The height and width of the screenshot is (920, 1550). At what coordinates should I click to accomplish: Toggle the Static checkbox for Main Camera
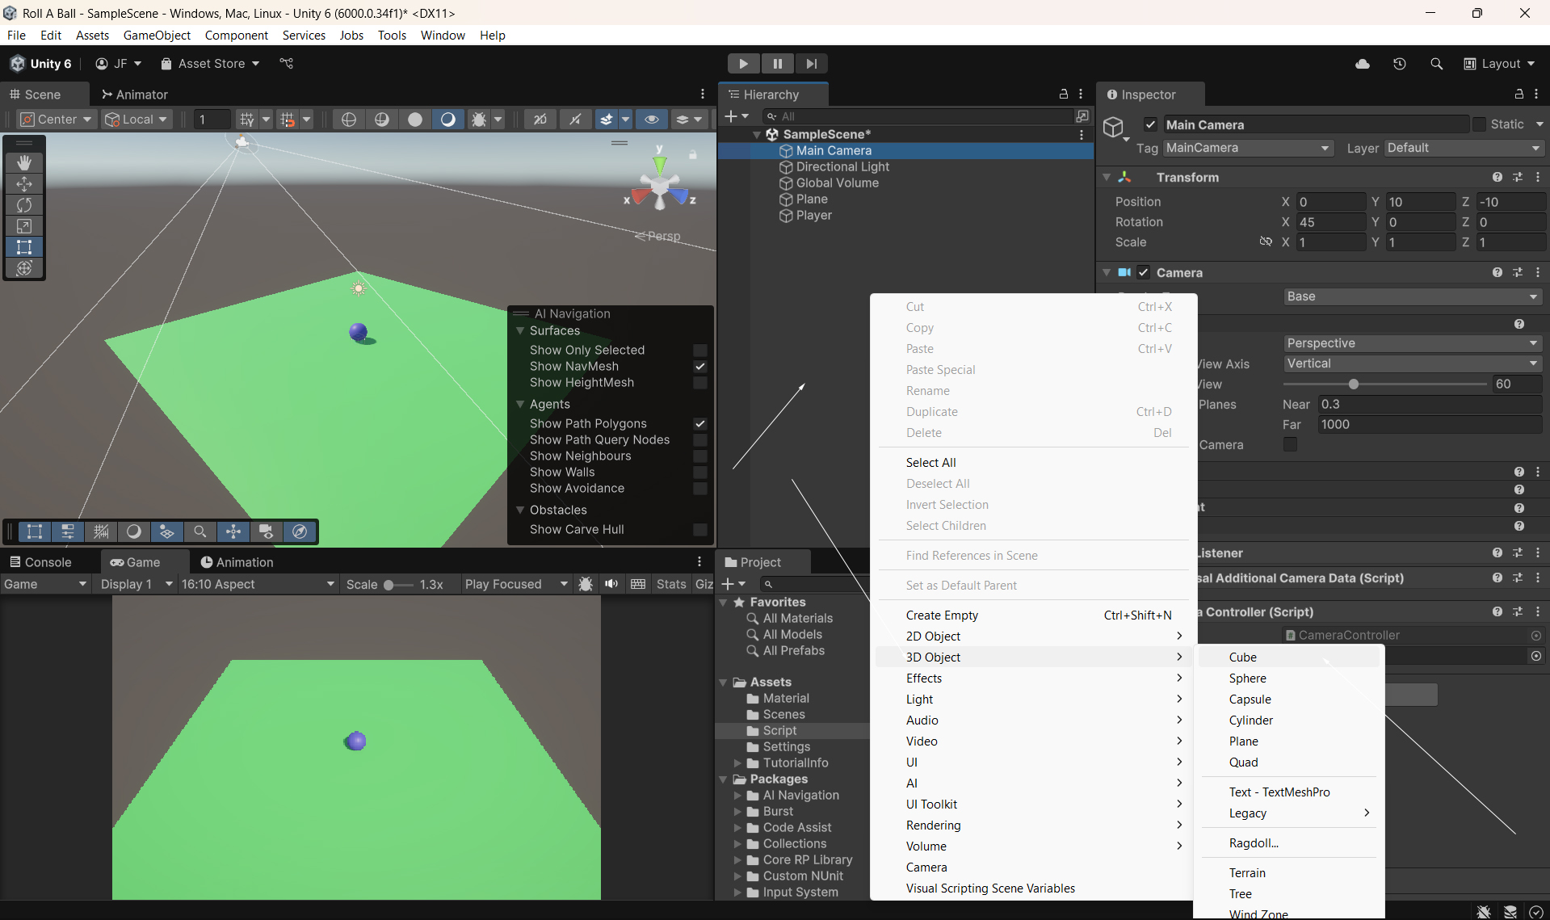[x=1479, y=124]
